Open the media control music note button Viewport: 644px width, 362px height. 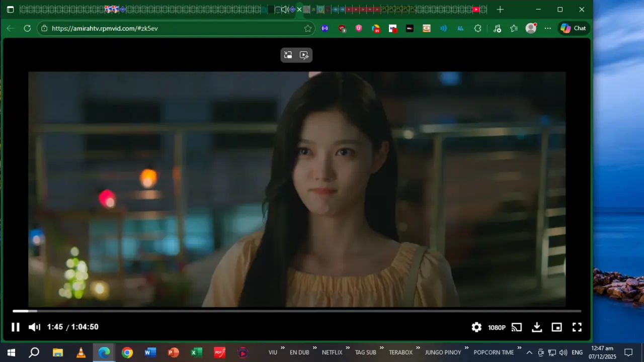[x=497, y=28]
